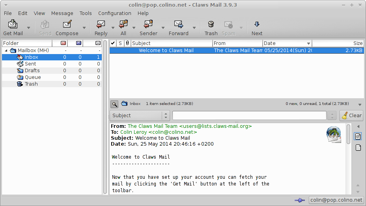Open the Configuration menu
The height and width of the screenshot is (206, 366).
tap(115, 13)
